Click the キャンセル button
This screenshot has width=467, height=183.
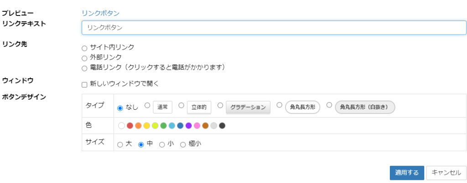point(446,173)
